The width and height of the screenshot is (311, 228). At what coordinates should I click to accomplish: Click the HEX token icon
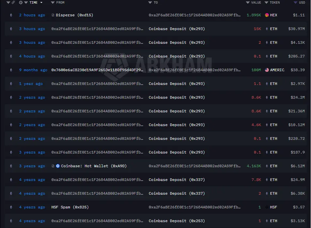pos(267,15)
